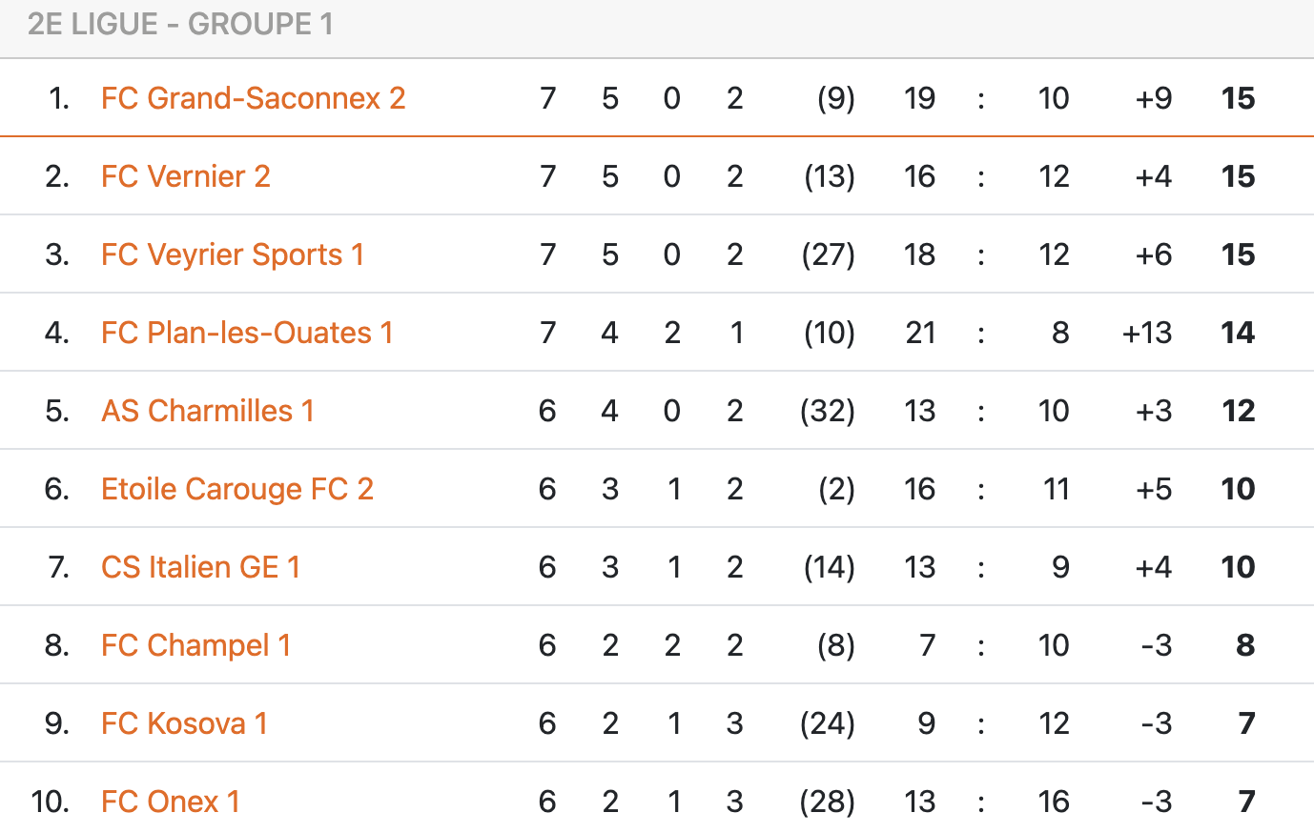Click AS Charmilles 1's 12 points value

click(1238, 411)
